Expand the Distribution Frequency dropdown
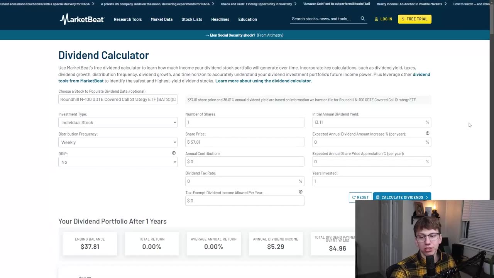The width and height of the screenshot is (494, 278). (118, 142)
